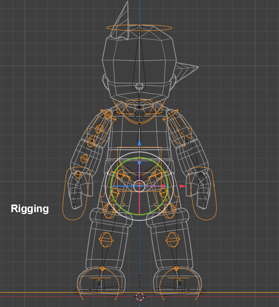The width and height of the screenshot is (279, 307).
Task: Click the red X-axis move arrow of the gizmo
Action: coord(183,186)
